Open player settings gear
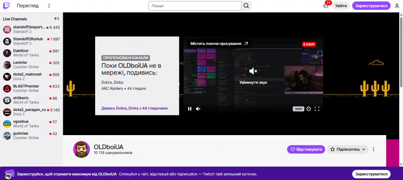403x180 pixels. click(x=308, y=109)
